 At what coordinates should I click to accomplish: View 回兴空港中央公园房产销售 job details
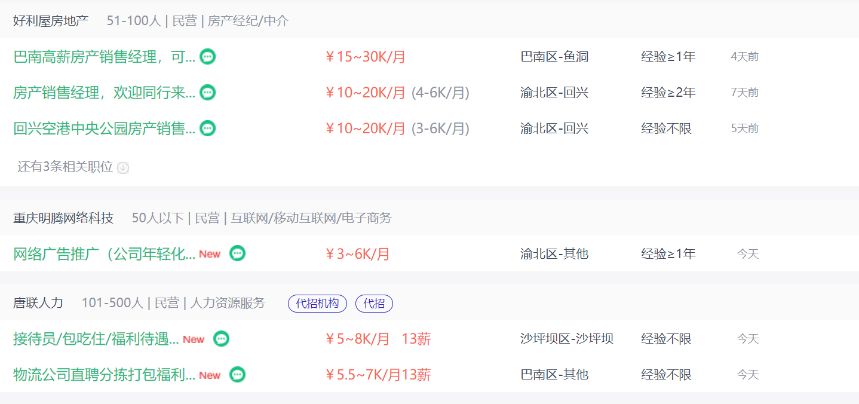point(105,128)
